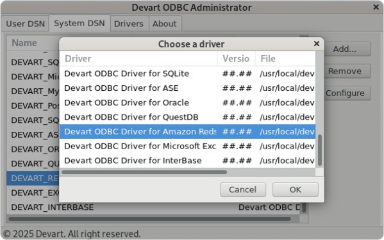Select Devart ODBC Driver for Microsoft Excel
The image size is (384, 240).
click(x=187, y=146)
